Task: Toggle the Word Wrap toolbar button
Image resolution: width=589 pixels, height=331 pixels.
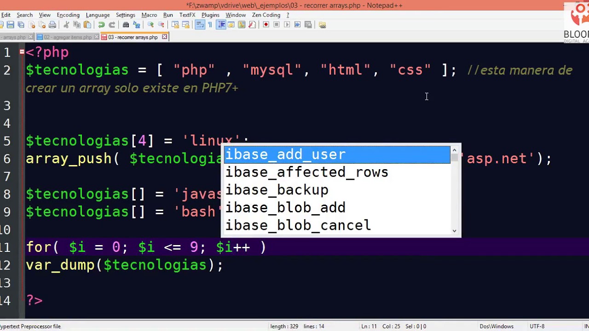Action: tap(200, 25)
